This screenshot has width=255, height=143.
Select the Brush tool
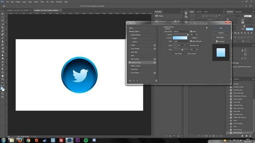[2, 38]
